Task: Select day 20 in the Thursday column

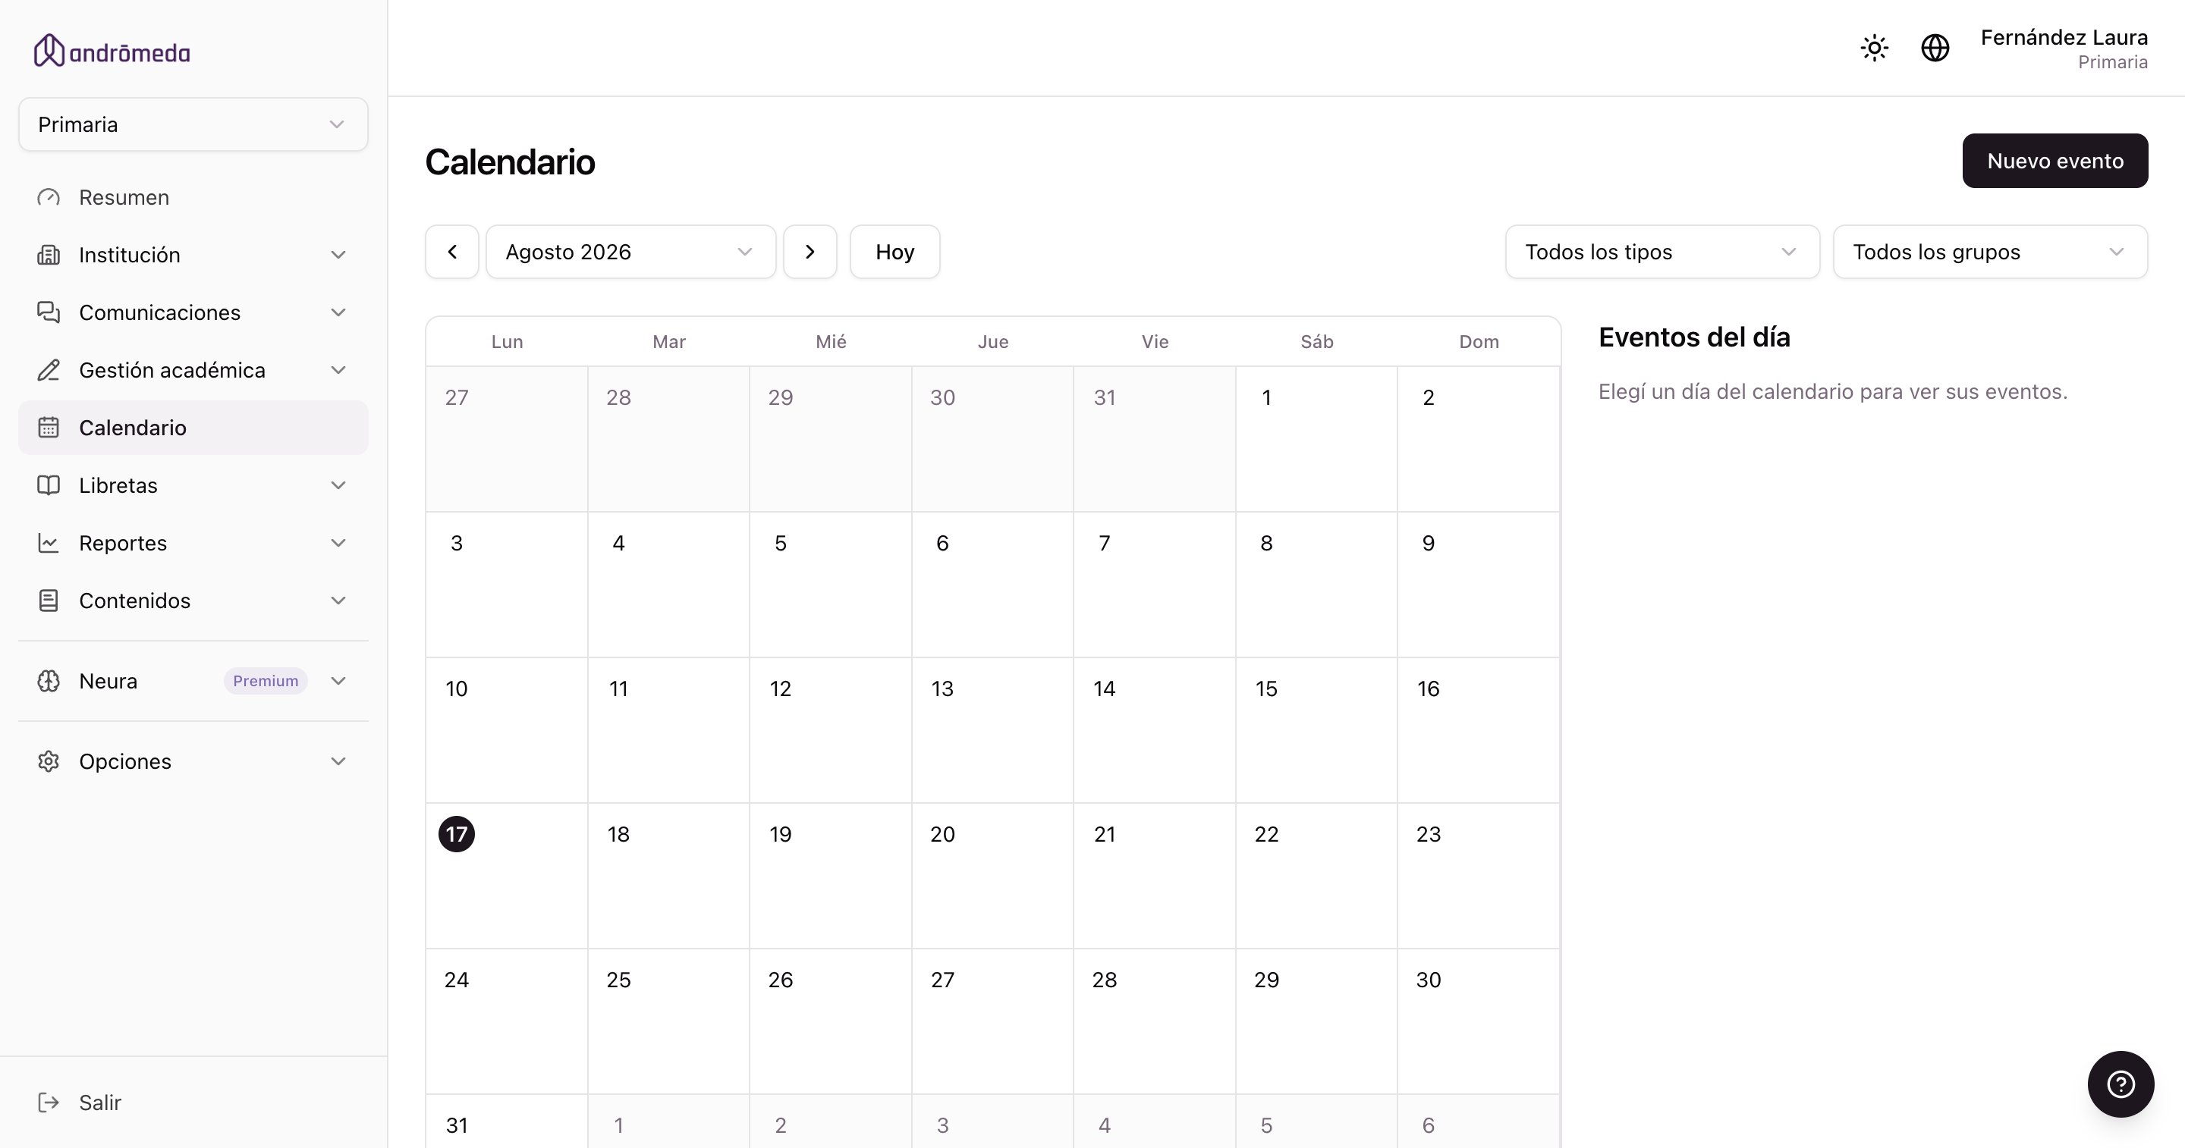Action: tap(992, 876)
